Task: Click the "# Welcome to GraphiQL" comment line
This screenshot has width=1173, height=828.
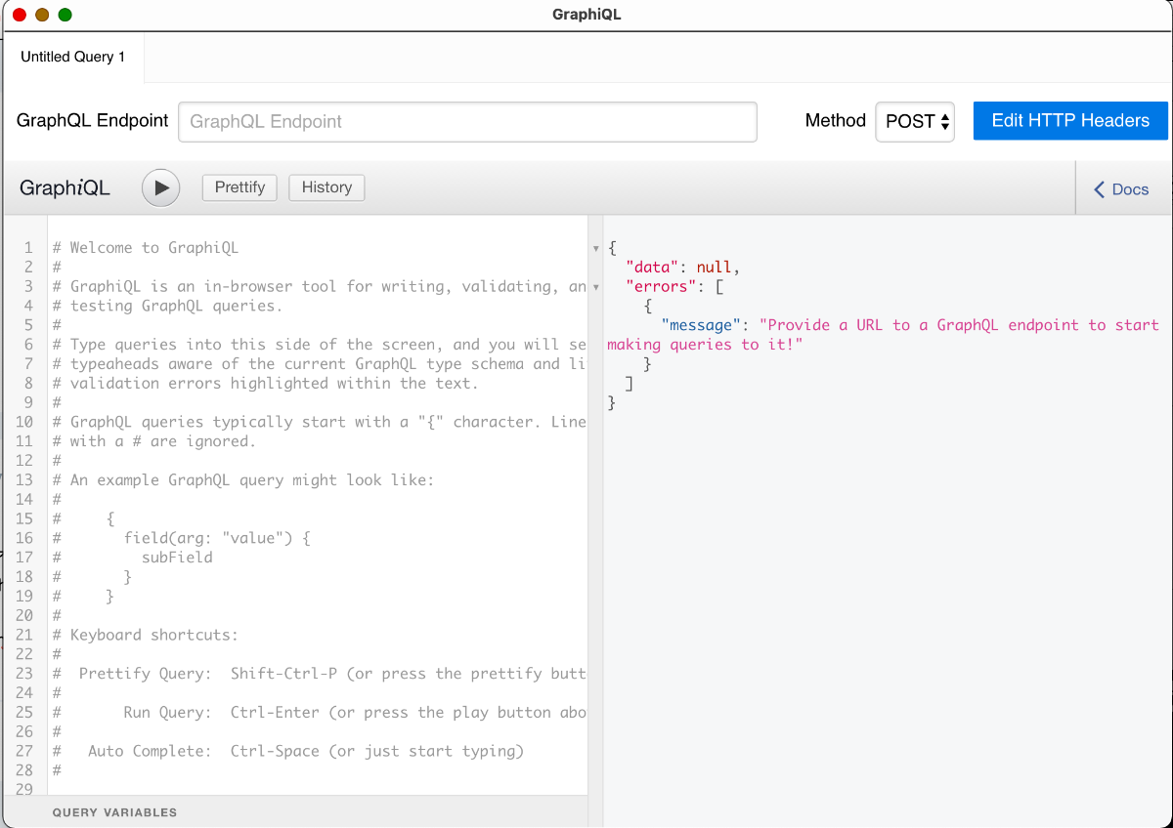Action: tap(146, 248)
